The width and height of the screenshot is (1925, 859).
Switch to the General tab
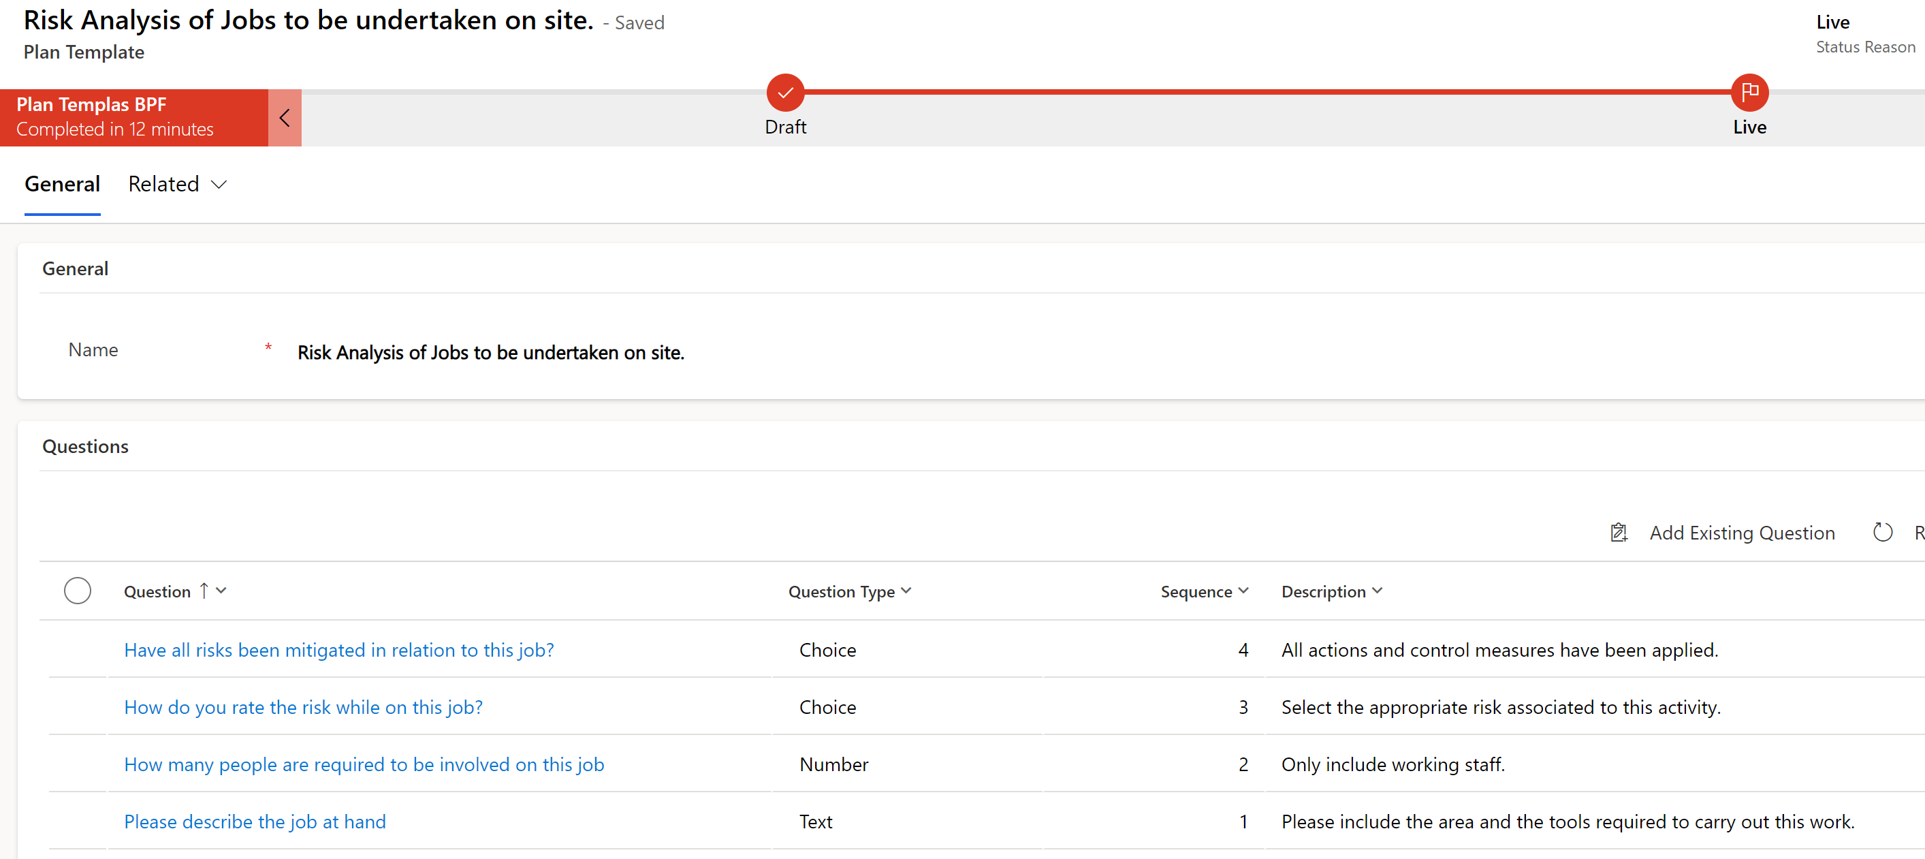pyautogui.click(x=62, y=184)
